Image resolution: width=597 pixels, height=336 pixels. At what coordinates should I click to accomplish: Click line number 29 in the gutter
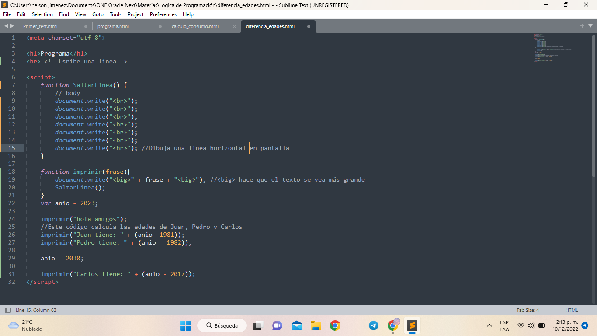point(11,258)
